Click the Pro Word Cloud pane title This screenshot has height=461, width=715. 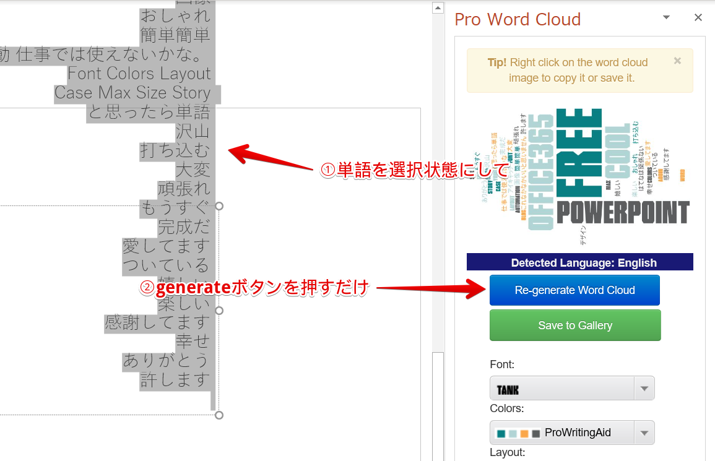pyautogui.click(x=518, y=19)
